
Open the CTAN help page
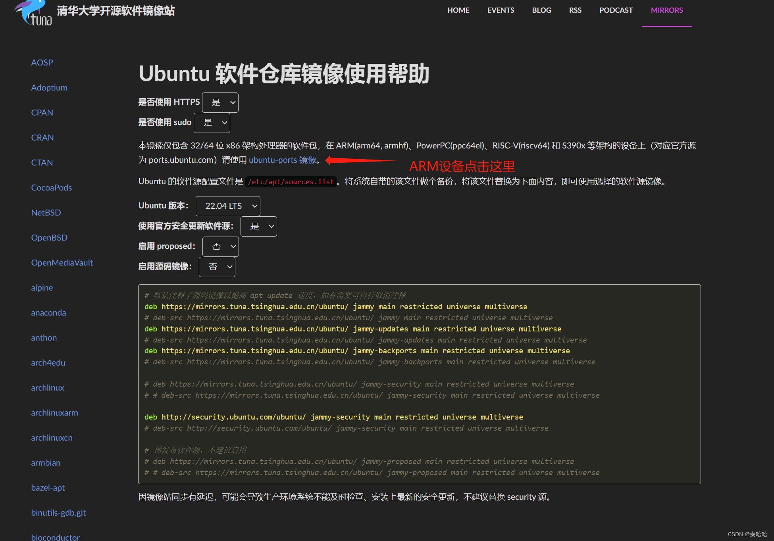[x=42, y=163]
